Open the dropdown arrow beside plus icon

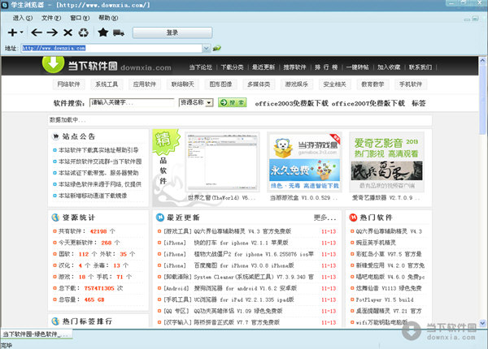click(21, 32)
